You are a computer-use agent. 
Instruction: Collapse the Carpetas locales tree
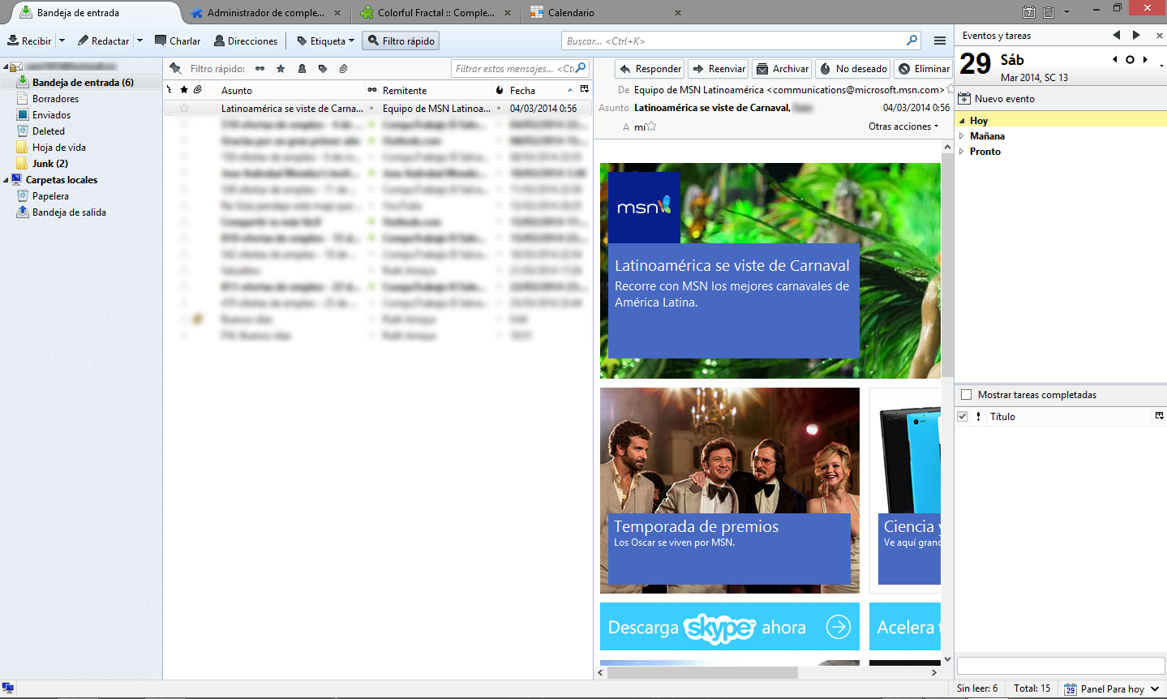click(6, 180)
